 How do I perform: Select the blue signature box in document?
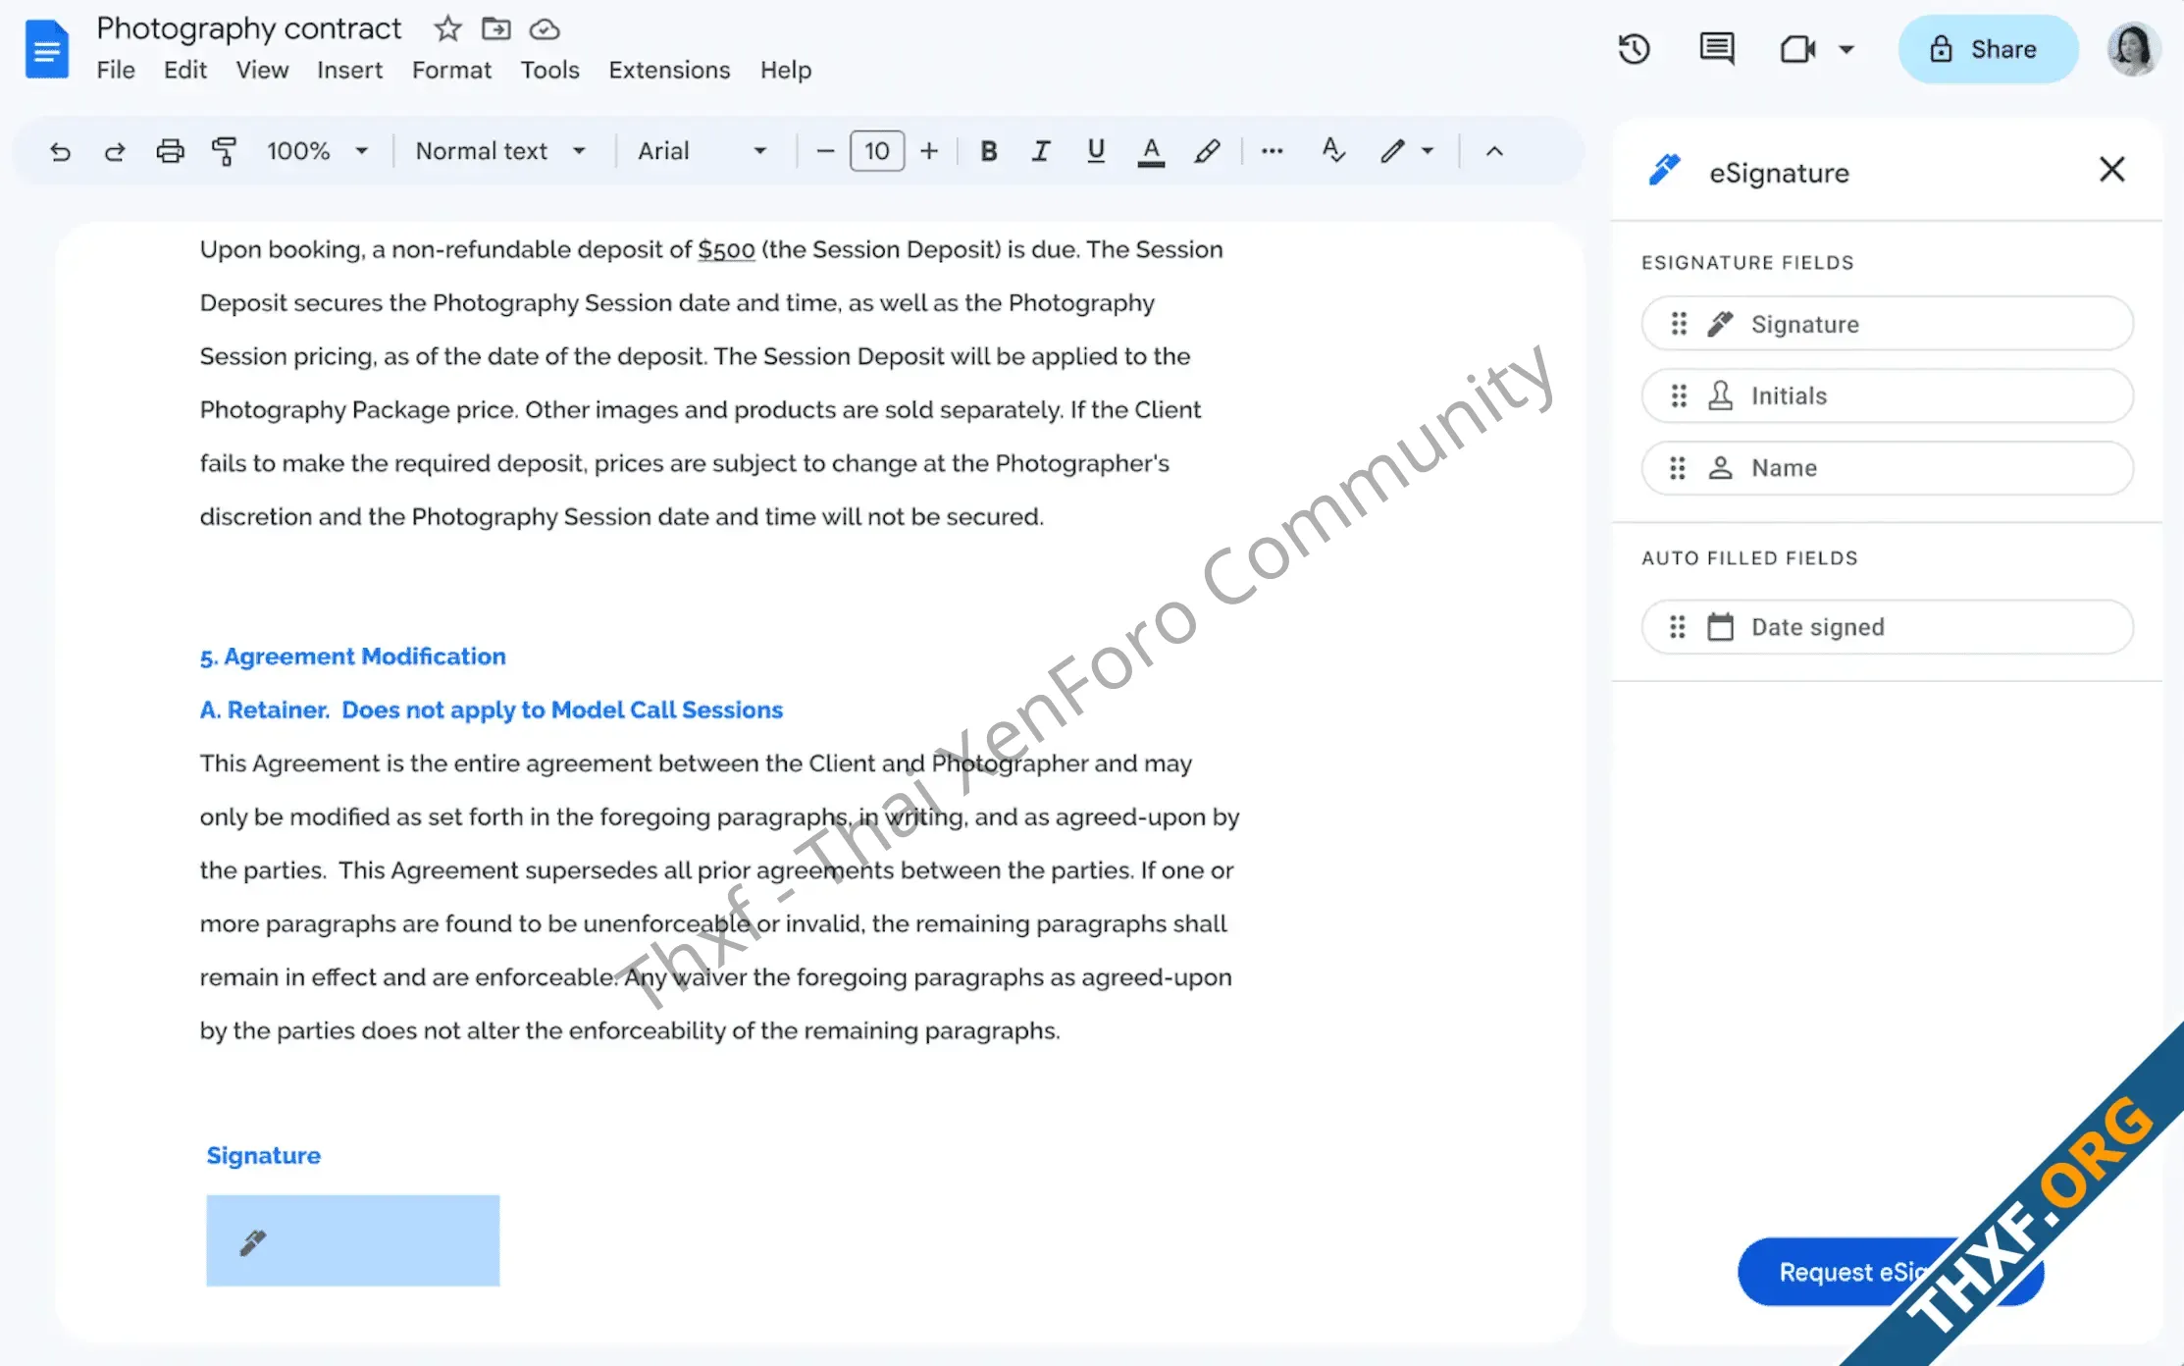353,1240
